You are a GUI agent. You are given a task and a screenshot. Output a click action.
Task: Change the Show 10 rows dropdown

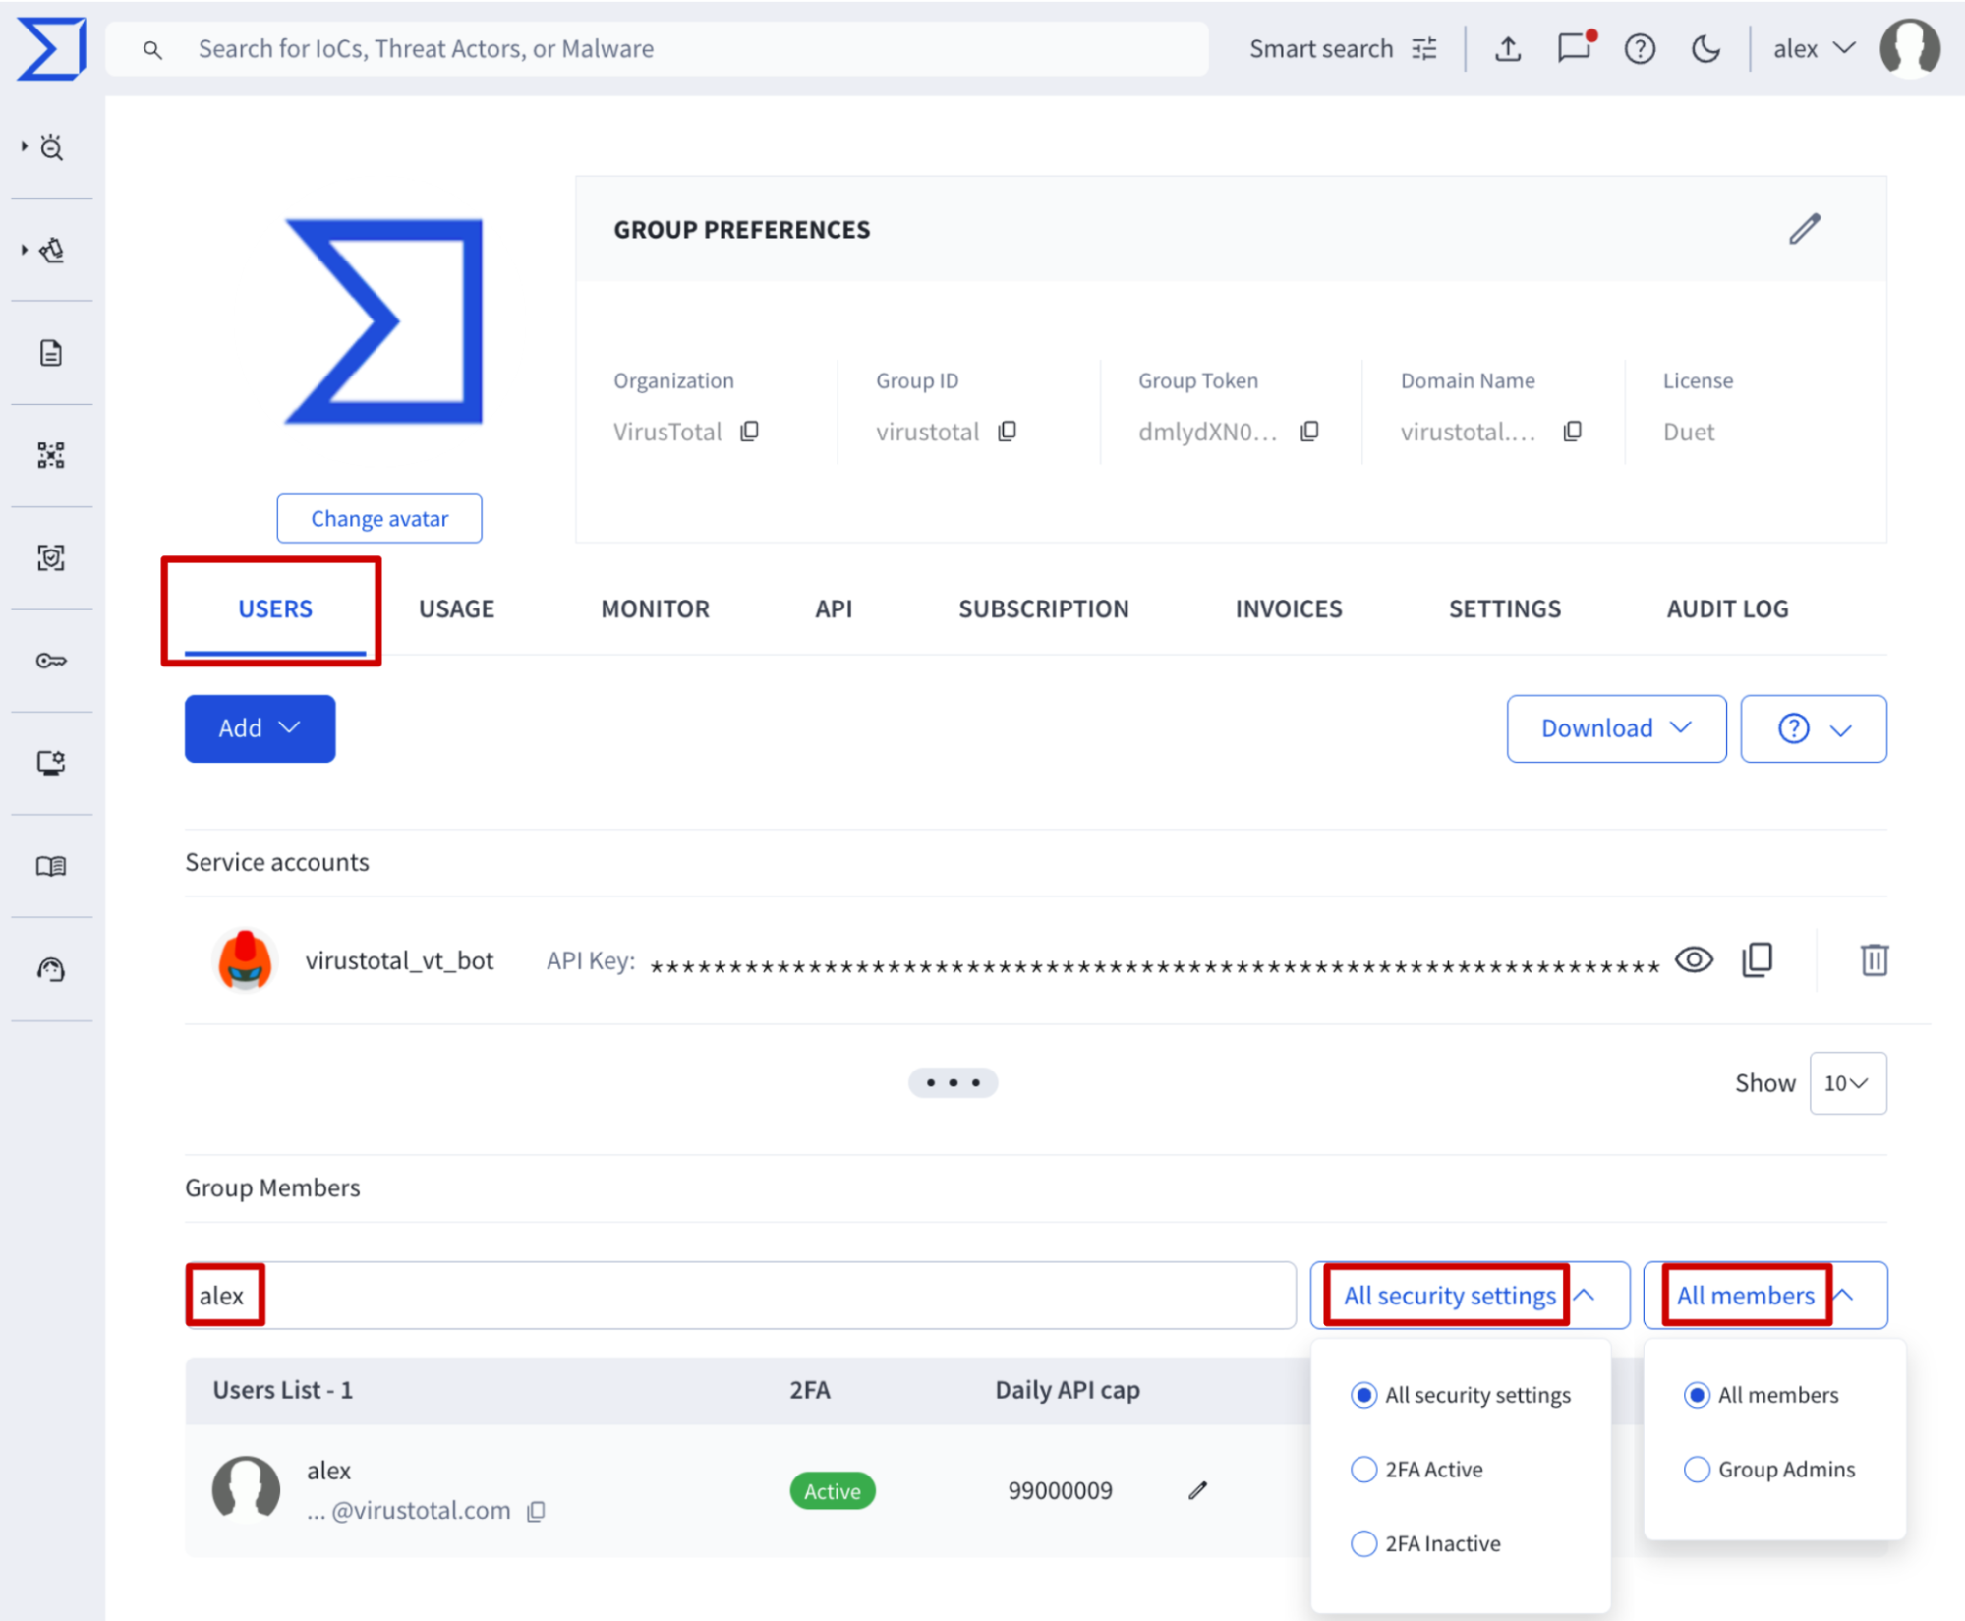click(x=1847, y=1083)
